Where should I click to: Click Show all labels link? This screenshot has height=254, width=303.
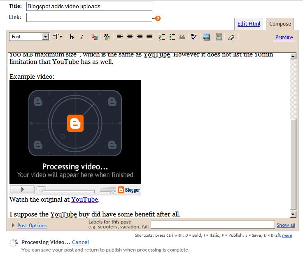tap(286, 225)
